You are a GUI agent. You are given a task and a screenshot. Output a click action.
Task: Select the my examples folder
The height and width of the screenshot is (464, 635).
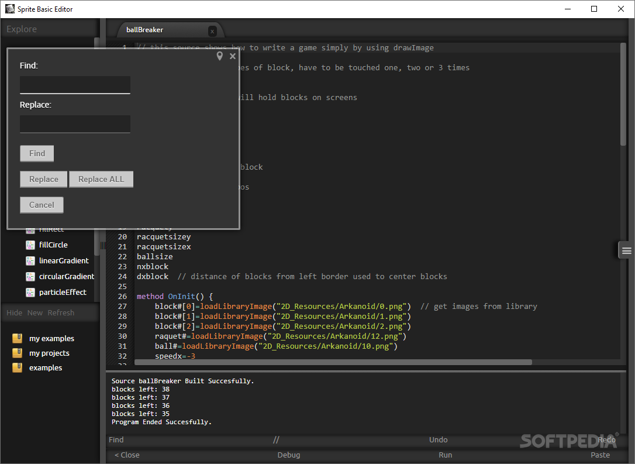(52, 338)
